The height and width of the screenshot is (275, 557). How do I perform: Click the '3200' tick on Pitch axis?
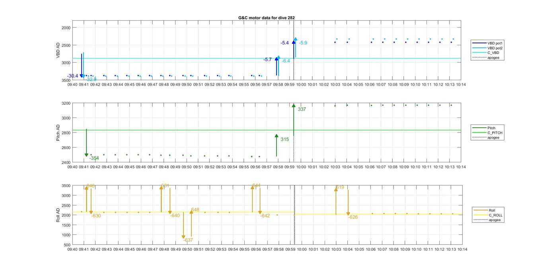[x=66, y=103]
